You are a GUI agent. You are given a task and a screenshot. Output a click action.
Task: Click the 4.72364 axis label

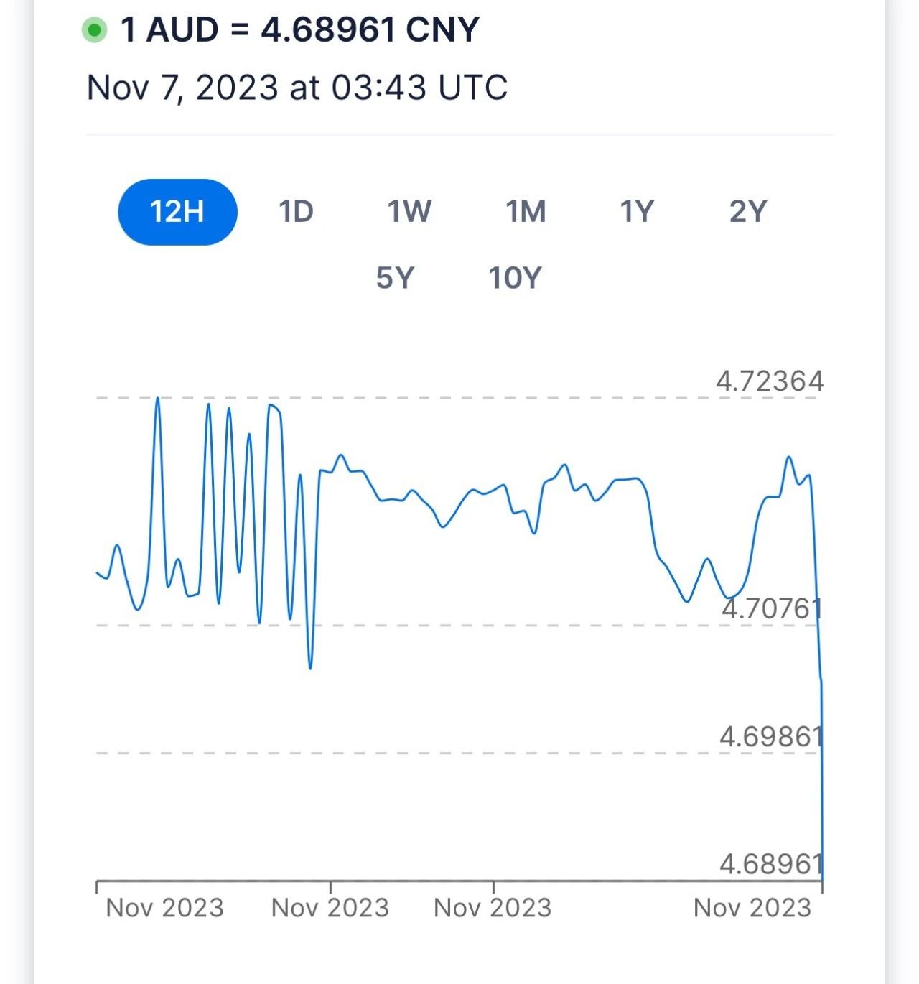click(x=770, y=381)
